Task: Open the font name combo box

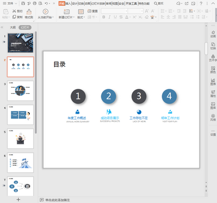Action: [x=114, y=11]
